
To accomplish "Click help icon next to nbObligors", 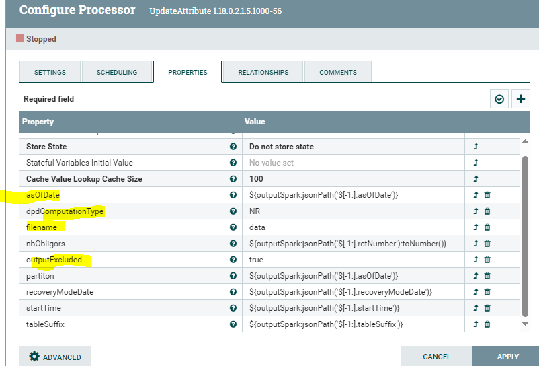I will pos(233,244).
